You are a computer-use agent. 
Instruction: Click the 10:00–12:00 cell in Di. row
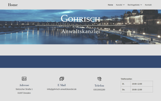[x=142, y=84]
